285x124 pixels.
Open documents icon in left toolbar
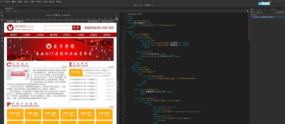(2, 12)
